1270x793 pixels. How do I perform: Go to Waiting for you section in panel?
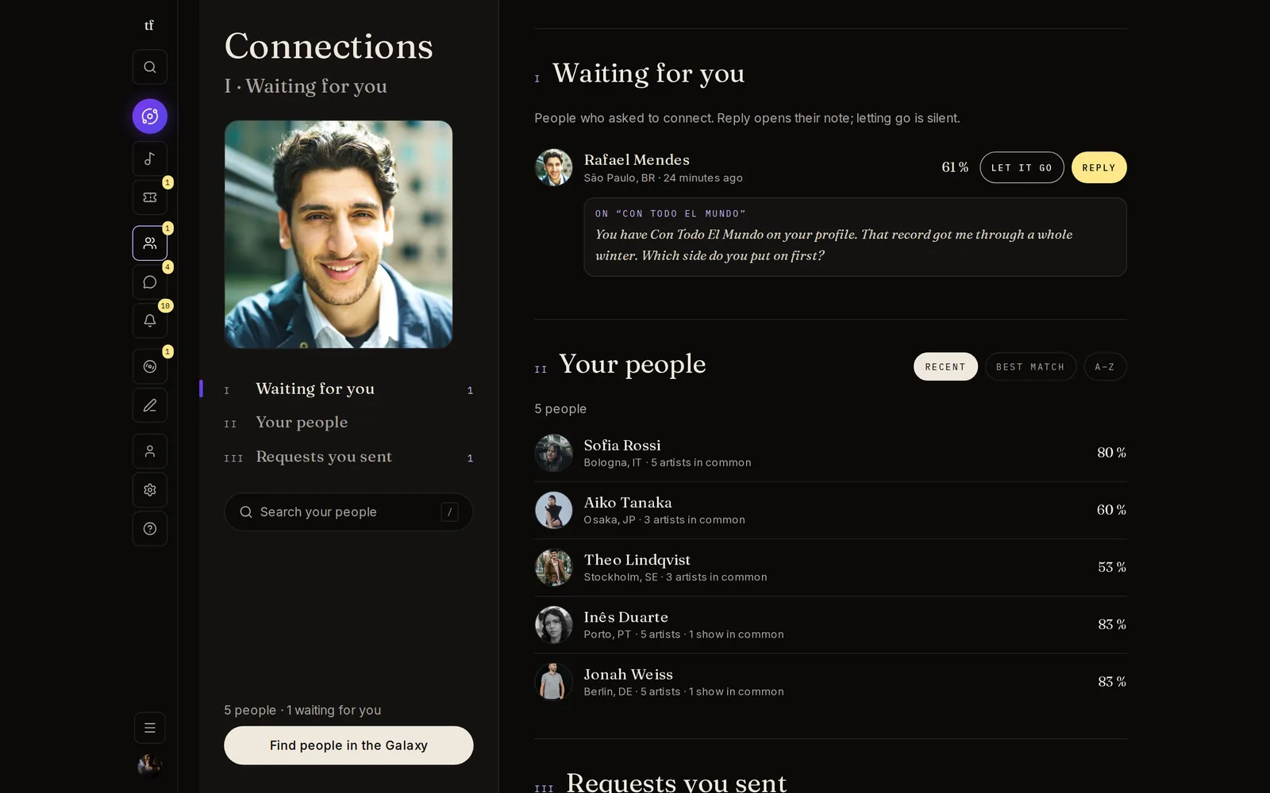348,389
